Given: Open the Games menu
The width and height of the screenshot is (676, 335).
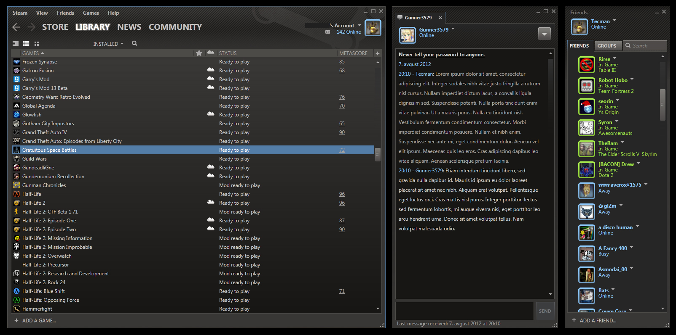Looking at the screenshot, I should coord(91,13).
